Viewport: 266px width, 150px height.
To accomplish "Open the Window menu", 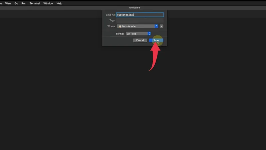I will pyautogui.click(x=48, y=3).
